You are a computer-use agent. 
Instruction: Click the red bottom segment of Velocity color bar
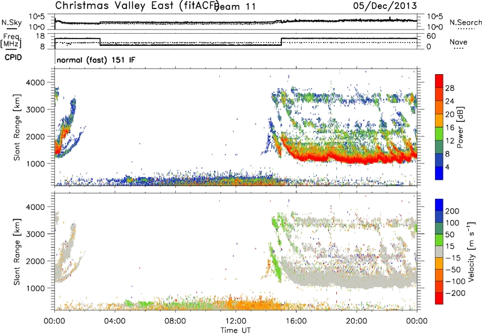click(x=439, y=298)
